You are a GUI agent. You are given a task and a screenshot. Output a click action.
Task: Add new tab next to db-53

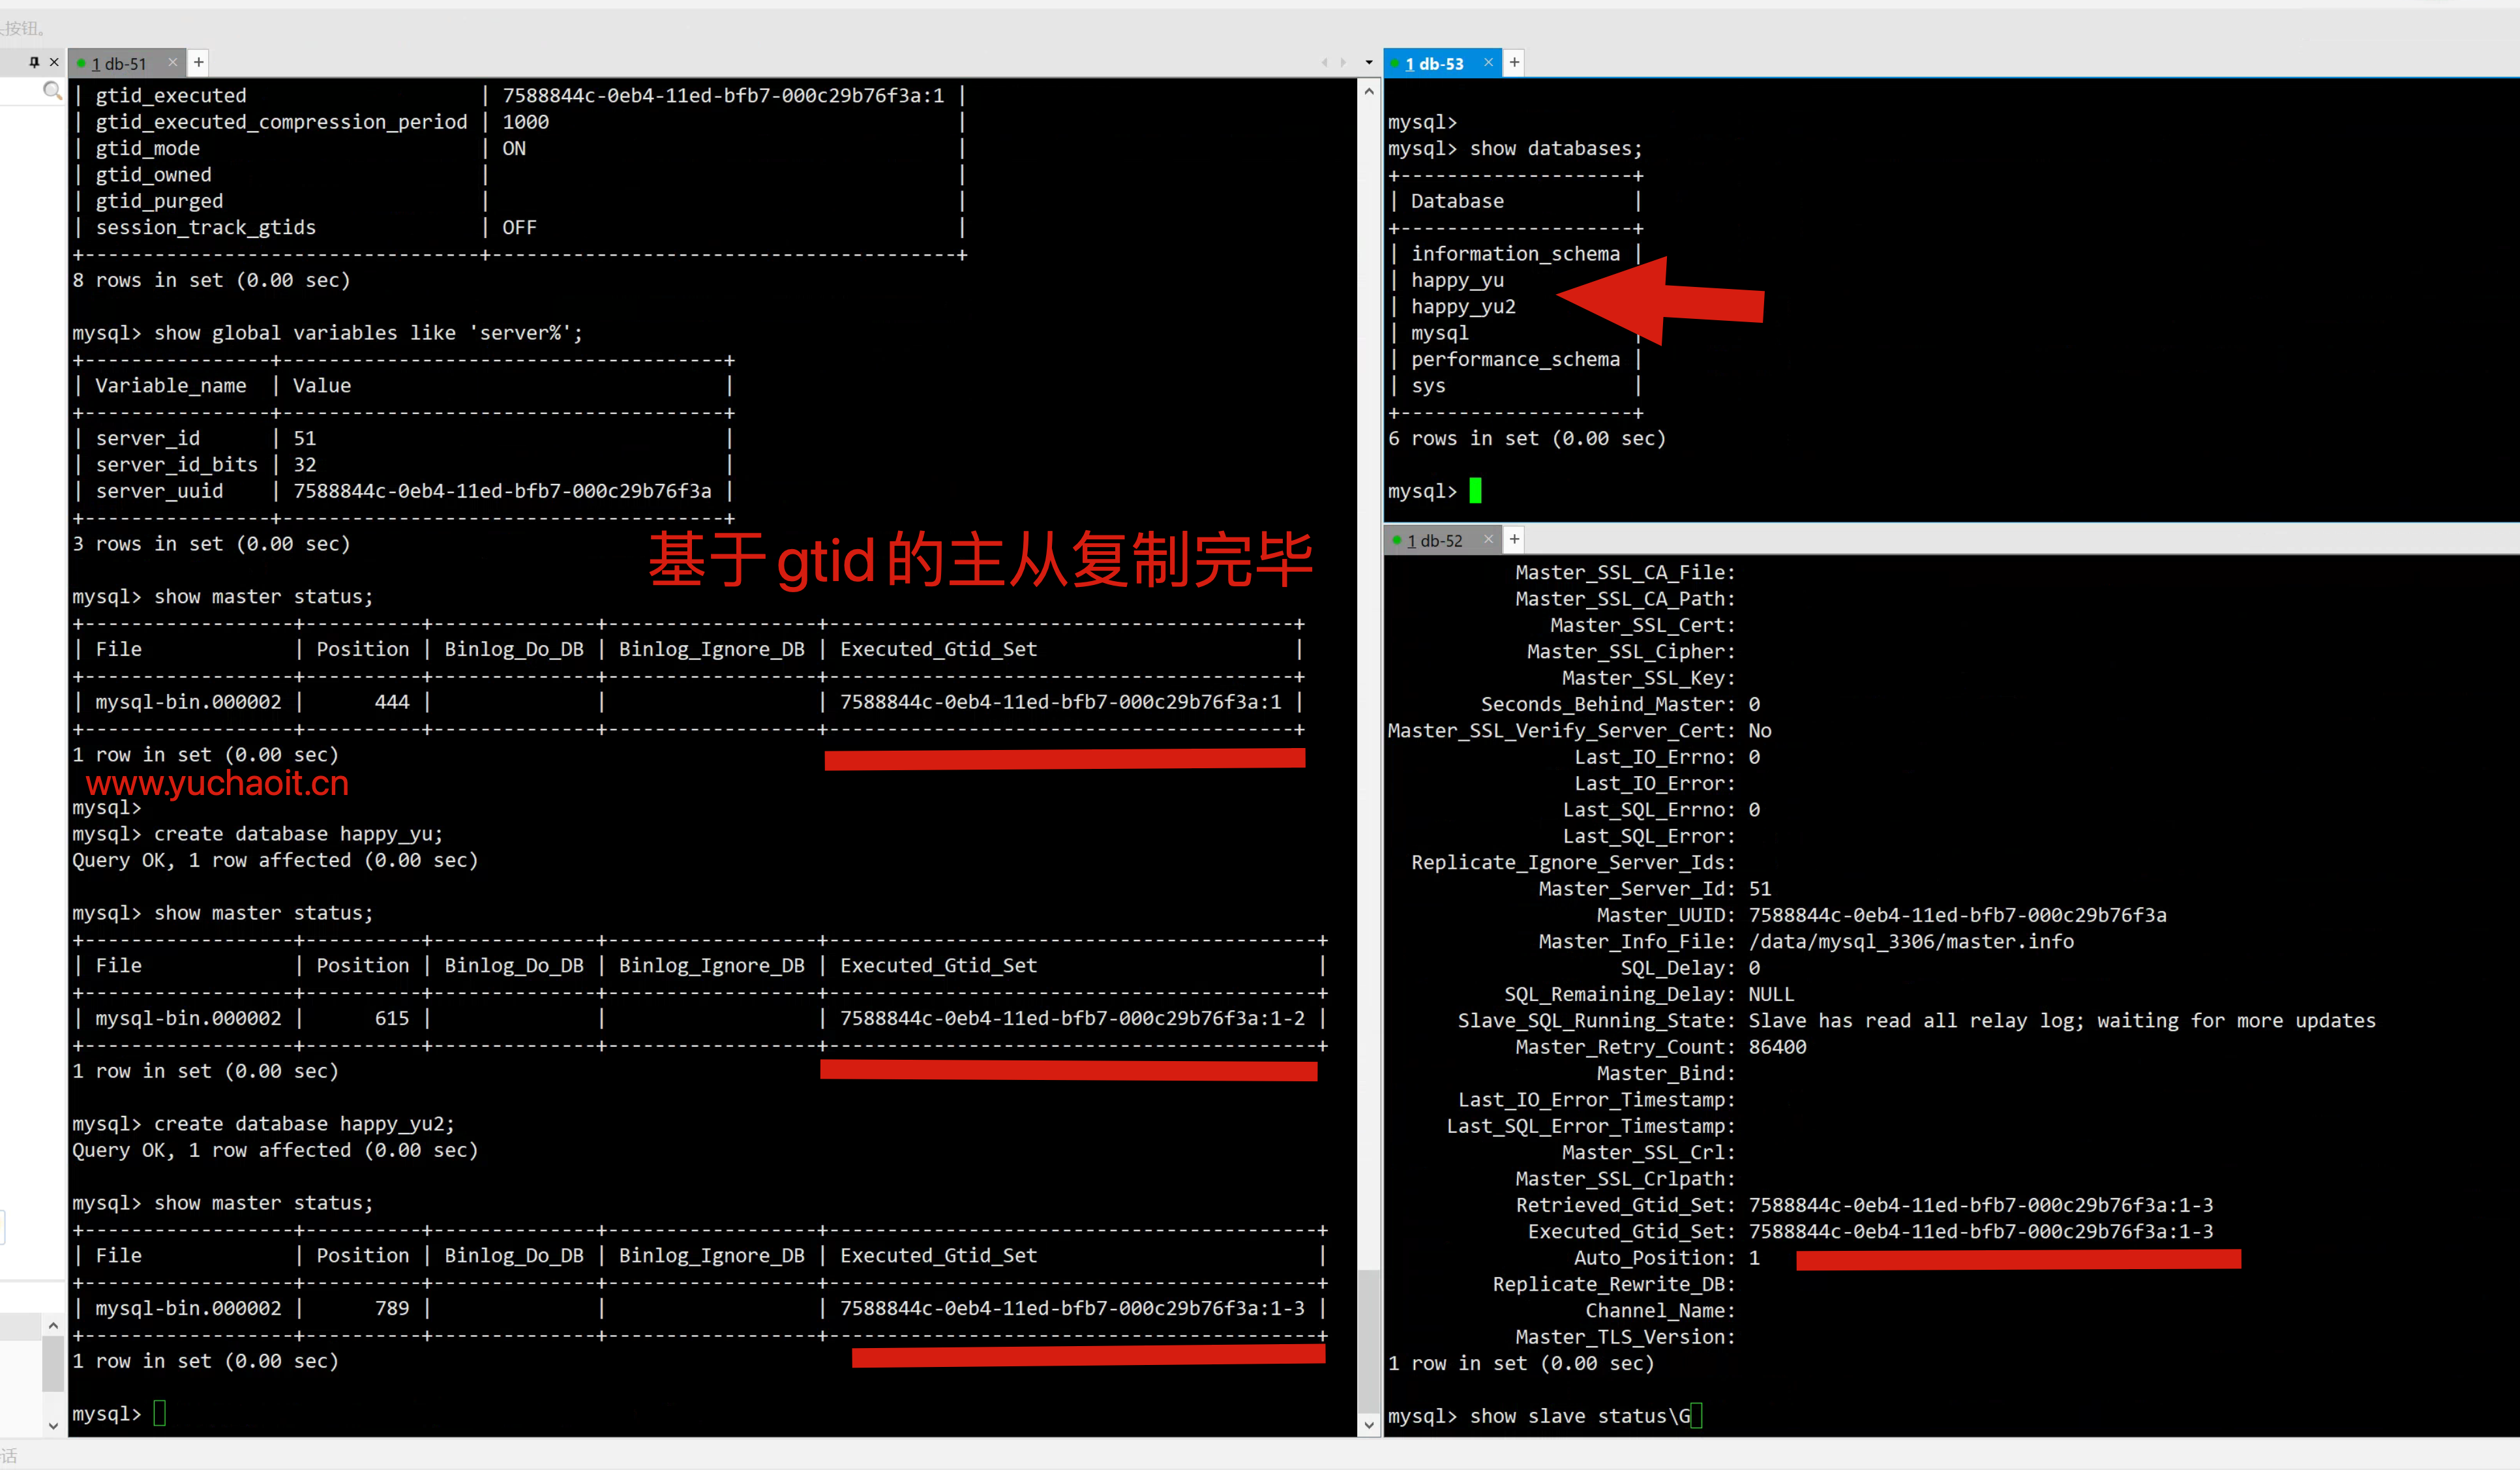coord(1515,62)
